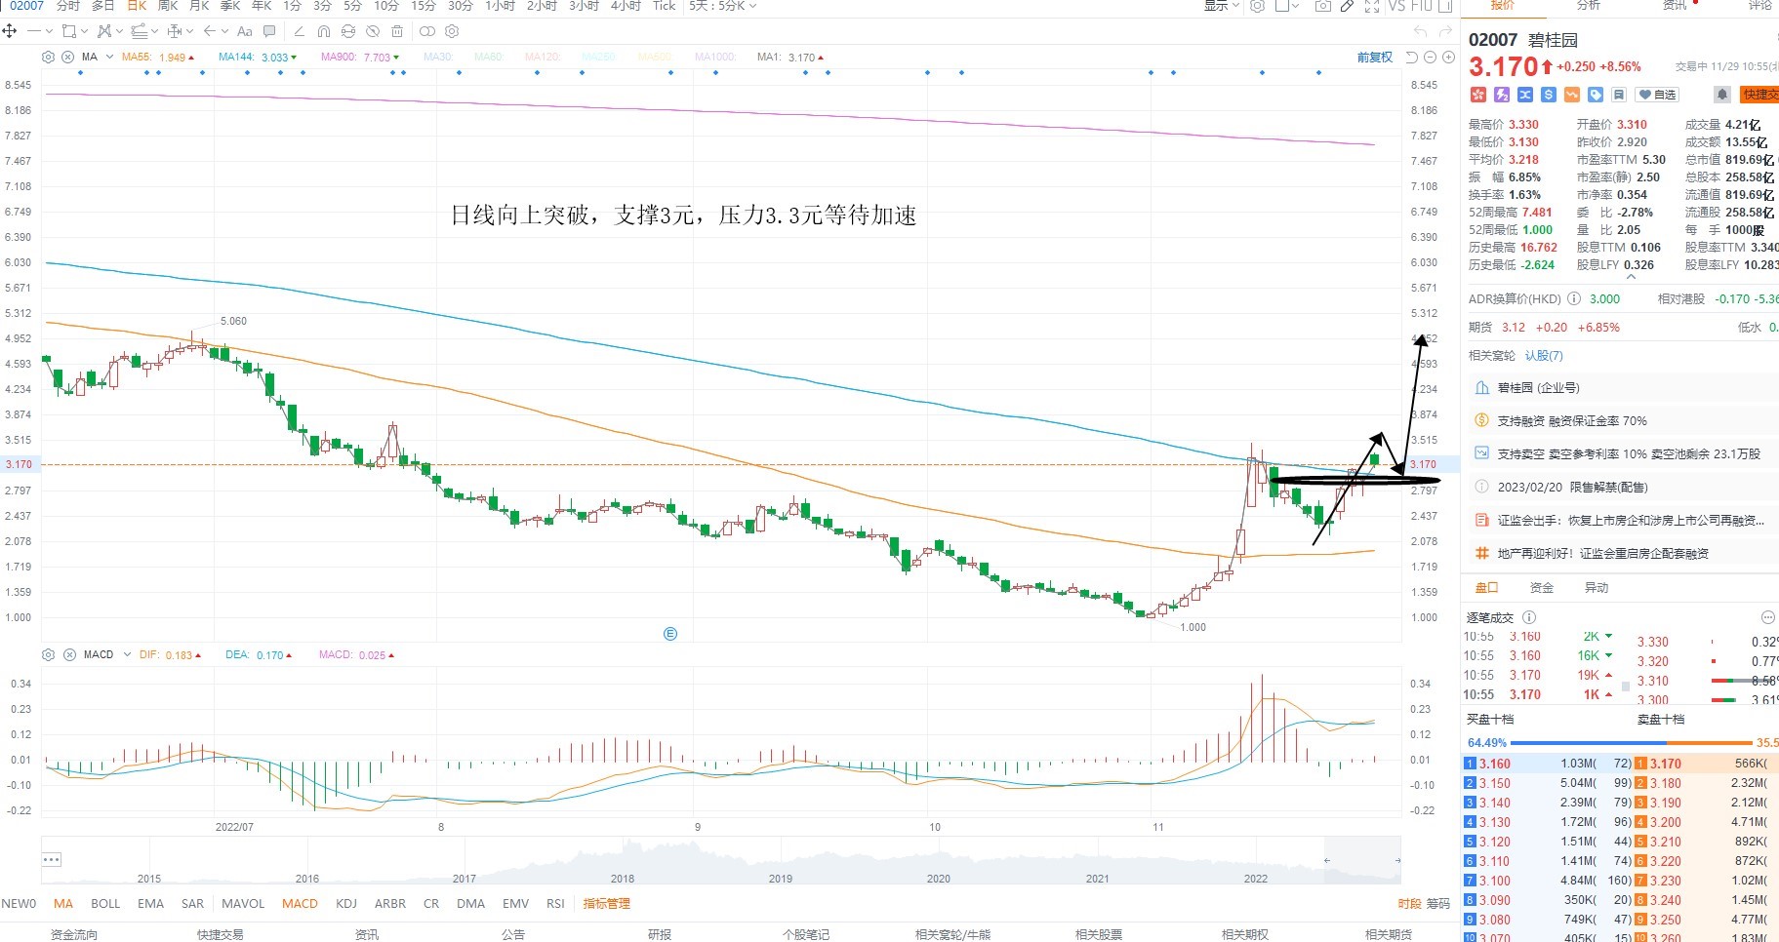Toggle BOLL indicator at bottom bar

click(x=105, y=903)
